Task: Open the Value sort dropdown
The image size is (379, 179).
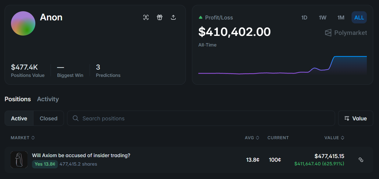Action: (x=356, y=118)
